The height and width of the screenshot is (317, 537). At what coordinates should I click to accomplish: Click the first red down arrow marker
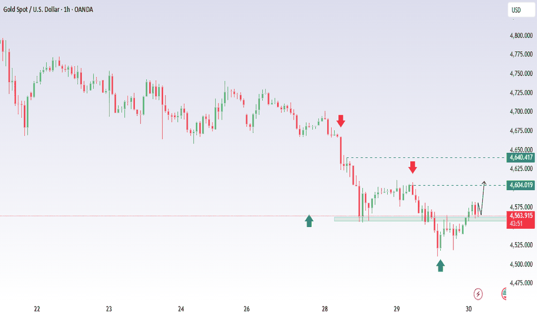pyautogui.click(x=341, y=120)
